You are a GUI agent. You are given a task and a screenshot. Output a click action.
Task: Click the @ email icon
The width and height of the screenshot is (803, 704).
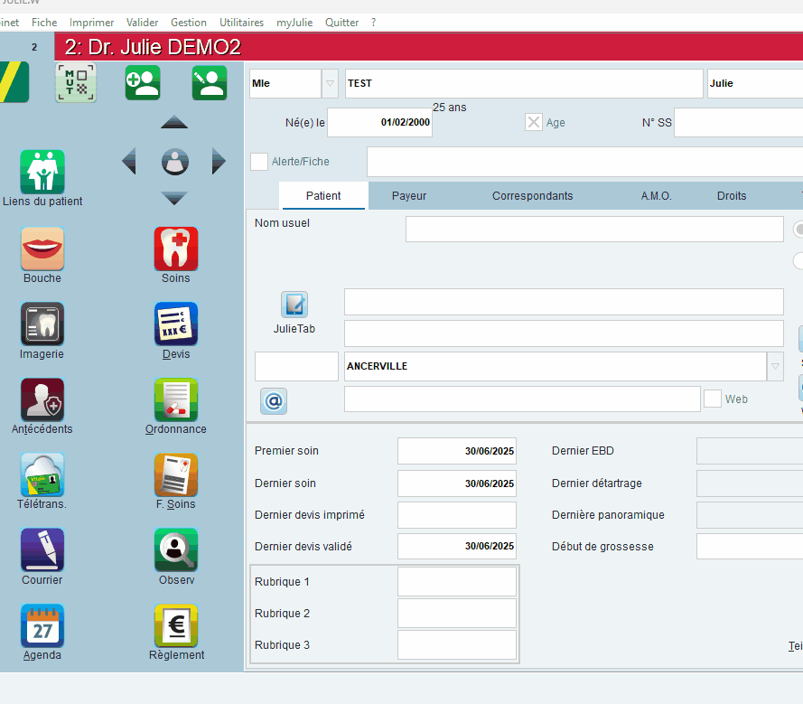coord(274,400)
